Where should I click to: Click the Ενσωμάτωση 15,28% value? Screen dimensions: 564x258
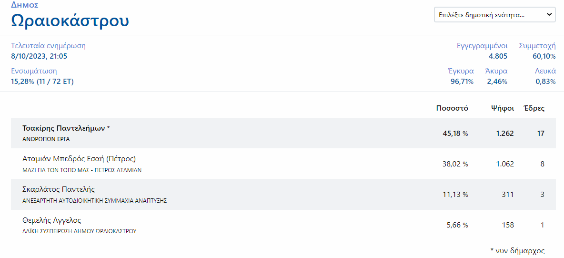coord(42,82)
